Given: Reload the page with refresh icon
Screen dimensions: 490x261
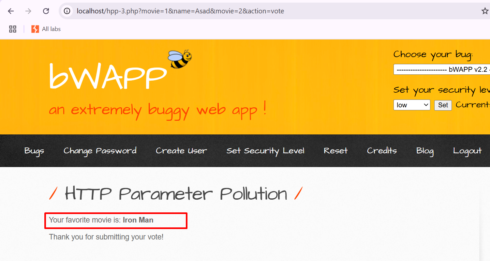Looking at the screenshot, I should pos(46,11).
